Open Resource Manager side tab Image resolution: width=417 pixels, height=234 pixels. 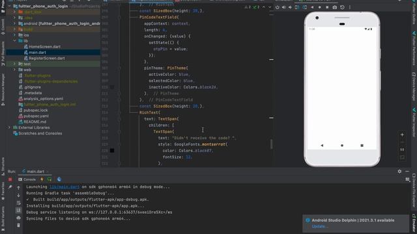point(3,90)
